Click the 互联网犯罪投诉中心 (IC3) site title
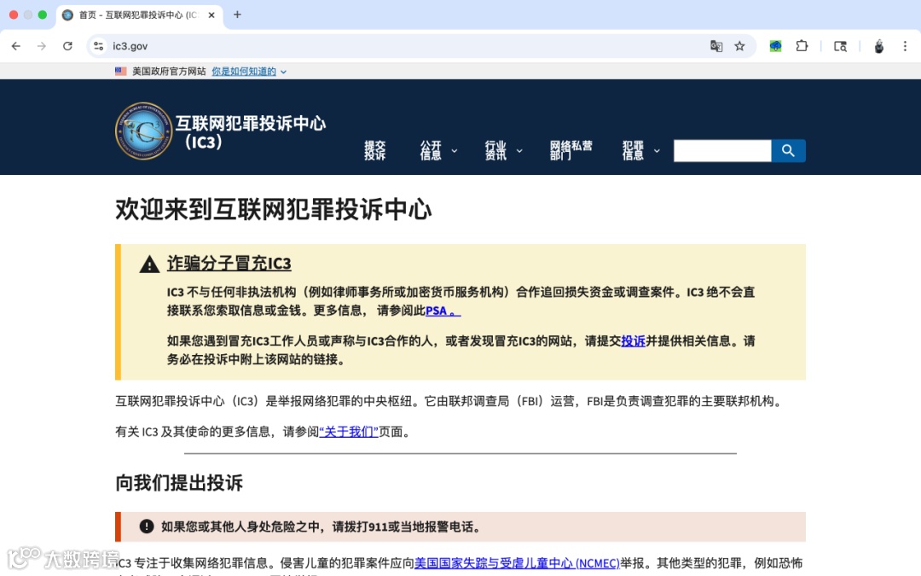Viewport: 921px width, 576px height. [250, 132]
